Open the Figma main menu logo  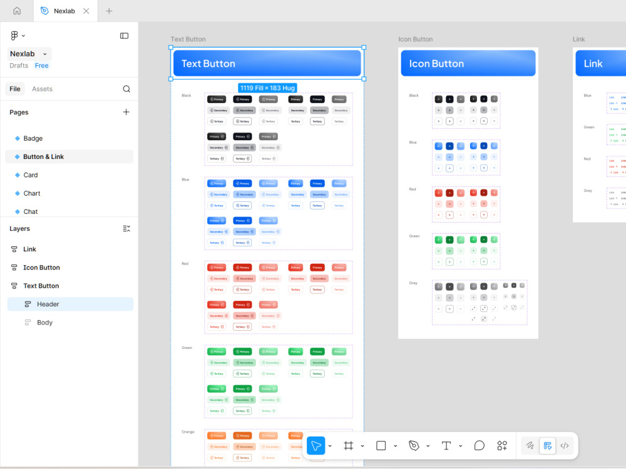click(14, 36)
